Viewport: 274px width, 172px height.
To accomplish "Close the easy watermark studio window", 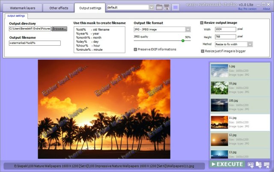I will (x=268, y=4).
